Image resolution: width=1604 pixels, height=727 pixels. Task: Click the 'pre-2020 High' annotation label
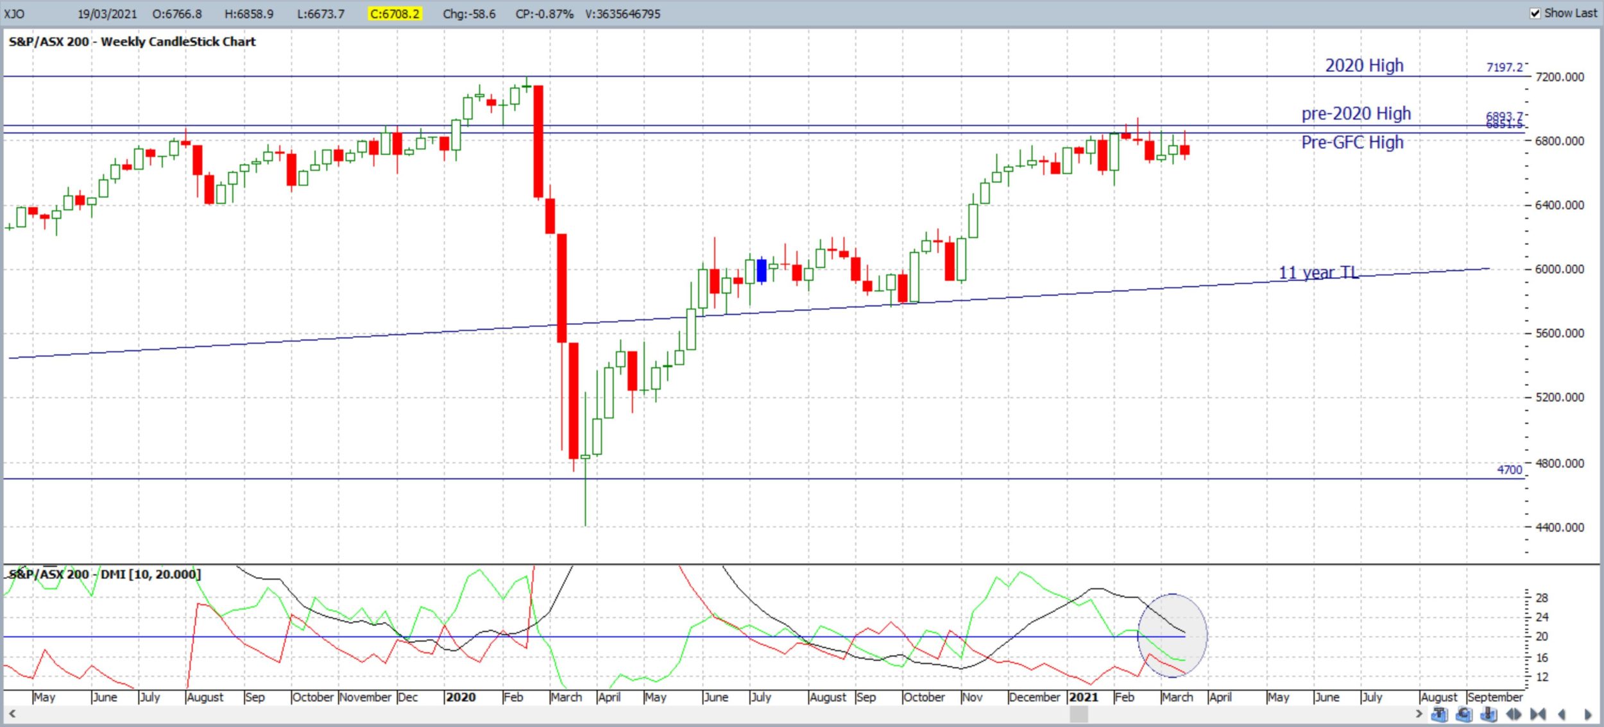(x=1356, y=113)
